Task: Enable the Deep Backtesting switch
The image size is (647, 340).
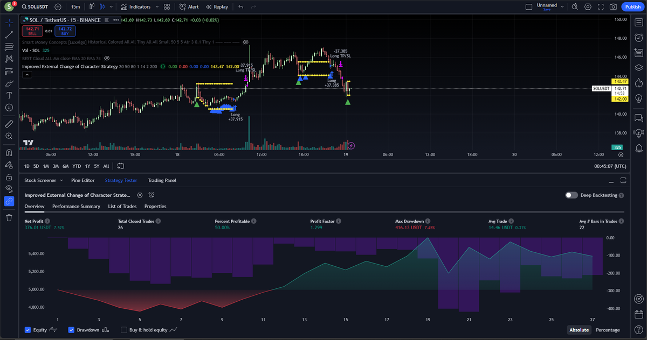Action: 572,195
